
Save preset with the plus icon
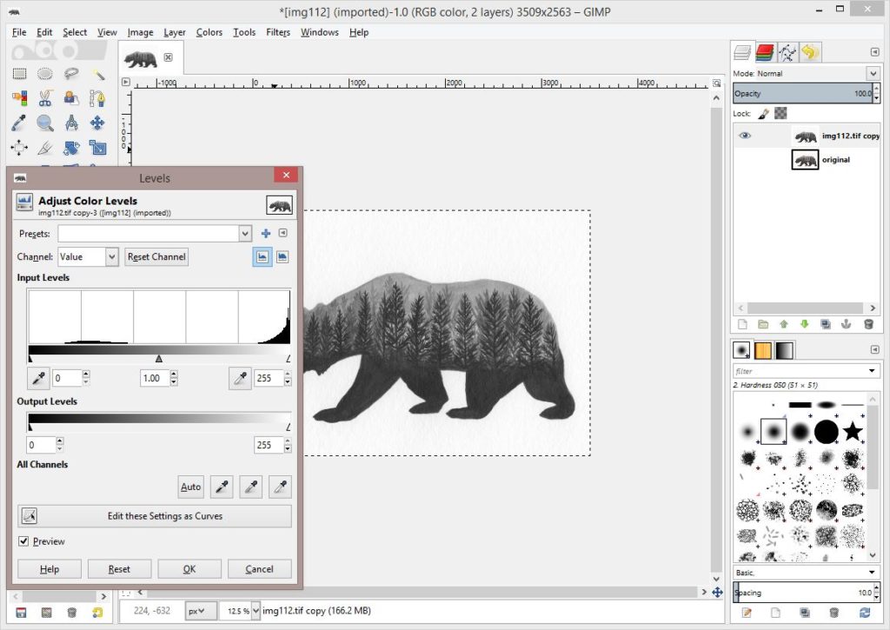266,233
